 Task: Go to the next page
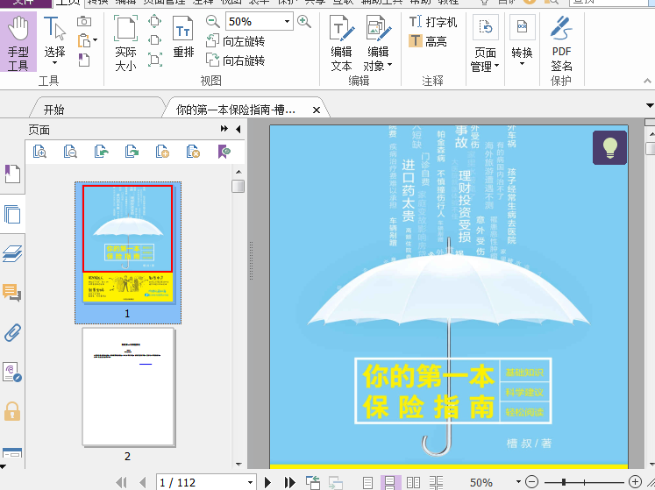267,482
